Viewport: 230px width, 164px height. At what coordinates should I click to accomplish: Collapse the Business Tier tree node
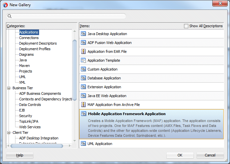pyautogui.click(x=9, y=88)
